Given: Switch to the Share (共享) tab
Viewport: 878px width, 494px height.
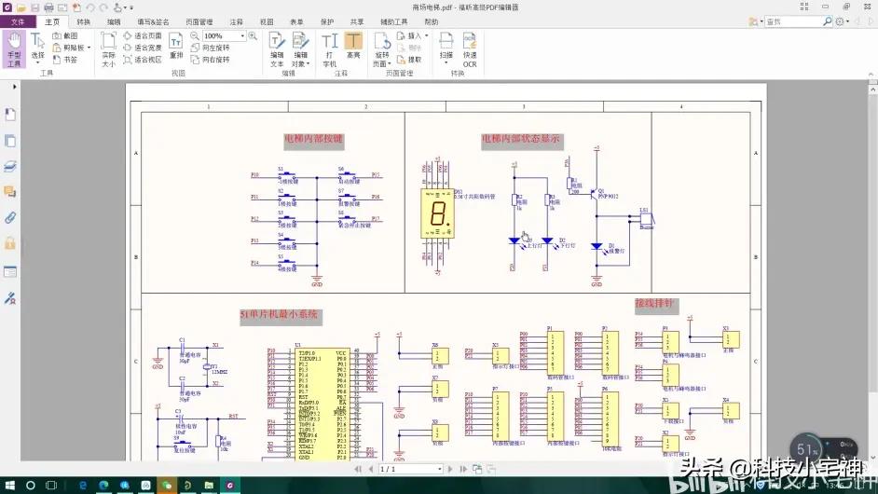Looking at the screenshot, I should [x=357, y=21].
